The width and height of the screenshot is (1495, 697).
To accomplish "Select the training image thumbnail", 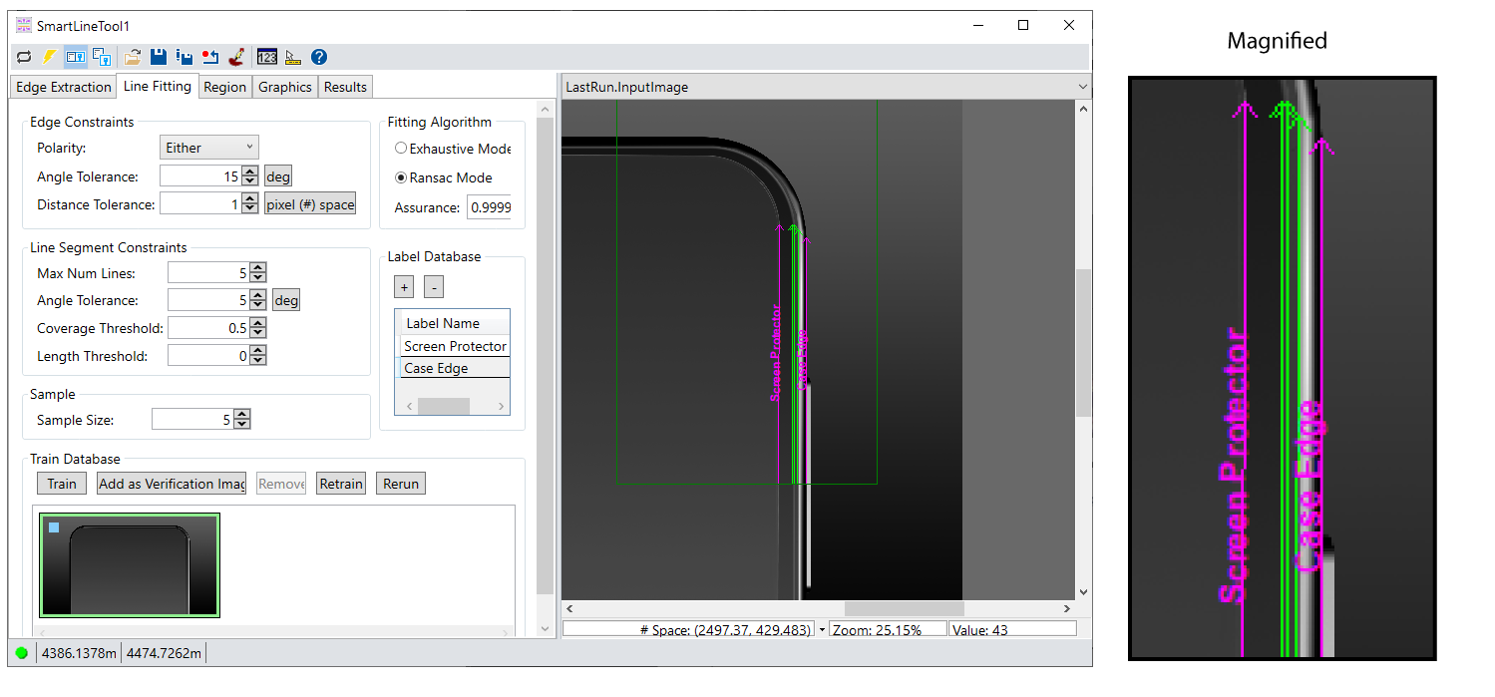I will (x=130, y=565).
